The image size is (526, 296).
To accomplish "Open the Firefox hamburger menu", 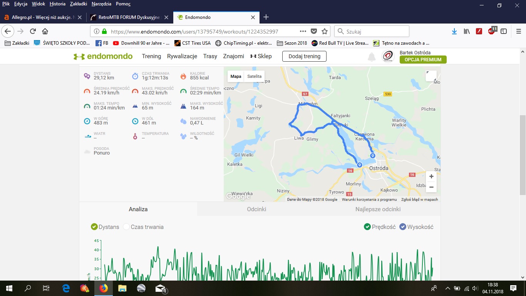I will tap(518, 32).
